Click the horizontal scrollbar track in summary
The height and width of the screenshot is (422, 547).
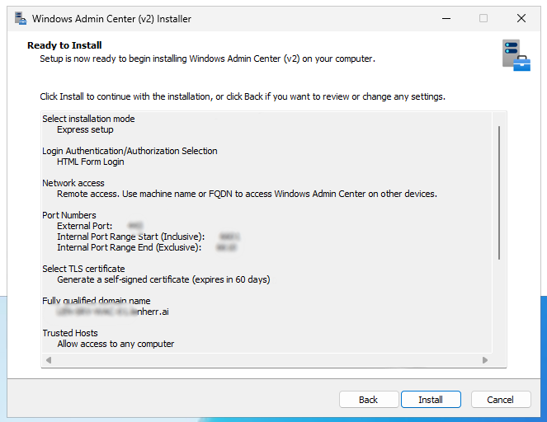[x=264, y=360]
